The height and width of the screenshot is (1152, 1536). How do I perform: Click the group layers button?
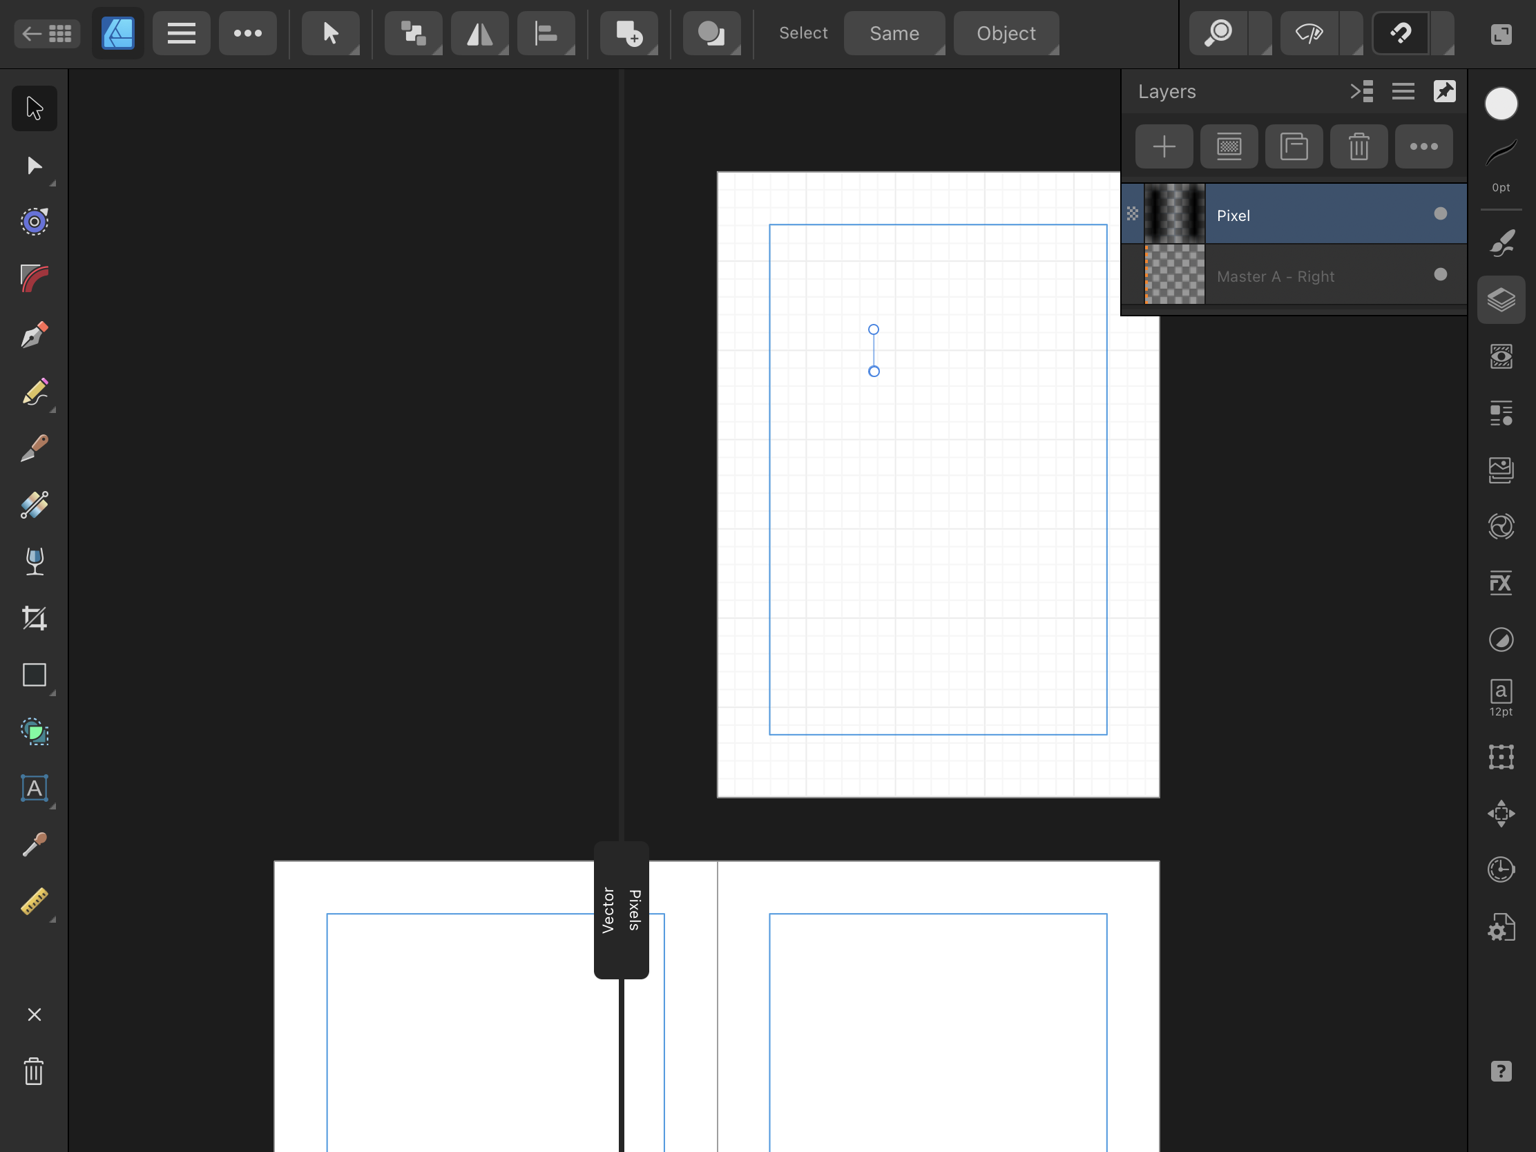(x=1294, y=146)
